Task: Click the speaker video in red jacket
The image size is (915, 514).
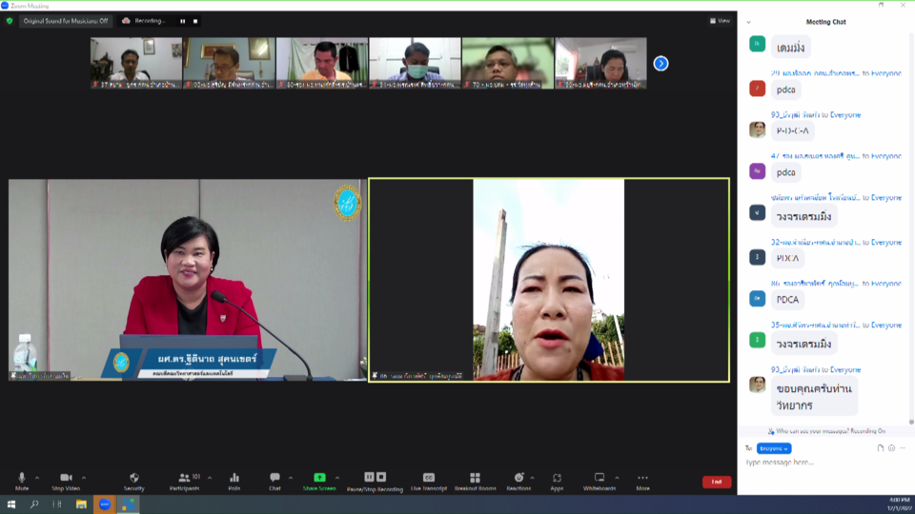Action: (x=188, y=280)
